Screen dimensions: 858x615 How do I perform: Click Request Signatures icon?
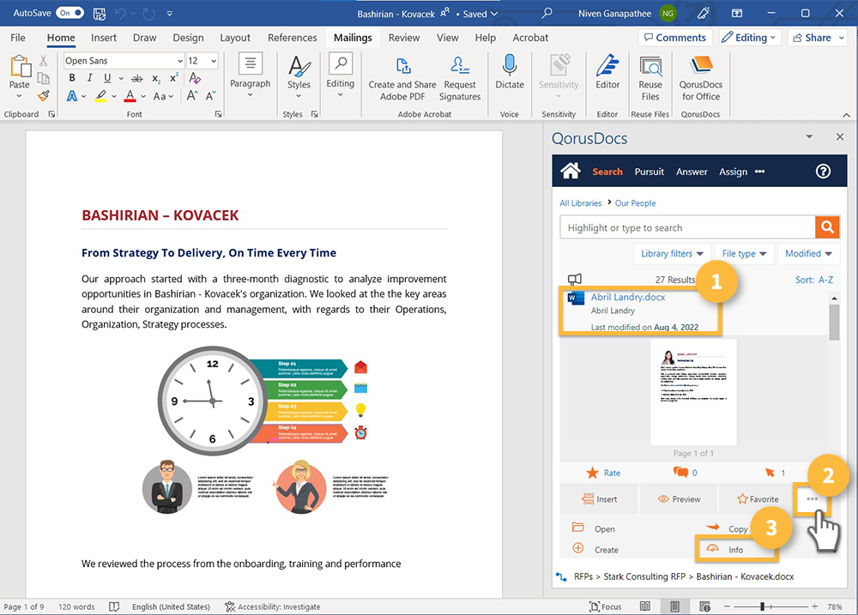(460, 79)
